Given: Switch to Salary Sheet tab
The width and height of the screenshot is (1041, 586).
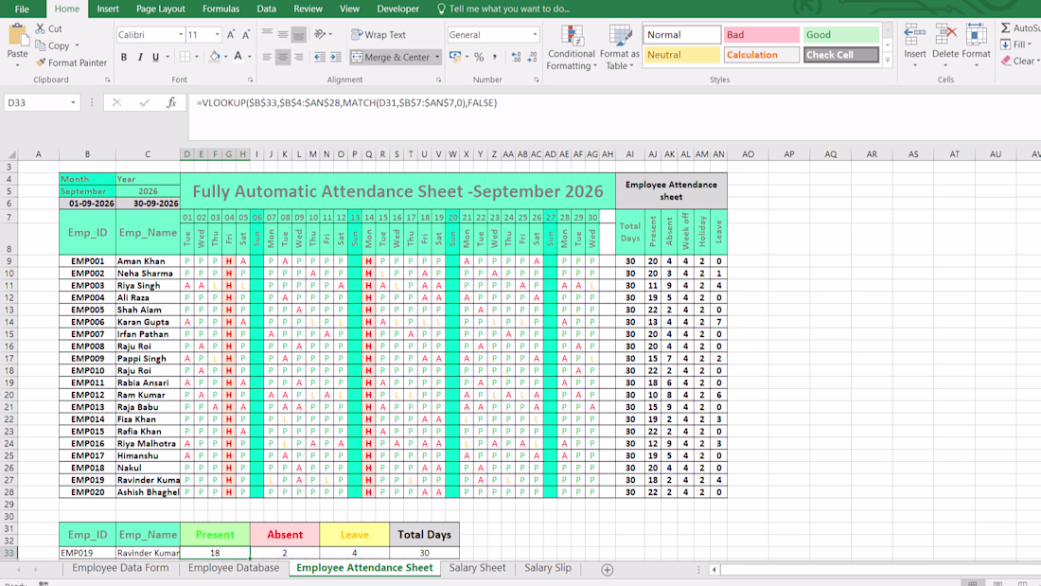Looking at the screenshot, I should click(x=477, y=568).
